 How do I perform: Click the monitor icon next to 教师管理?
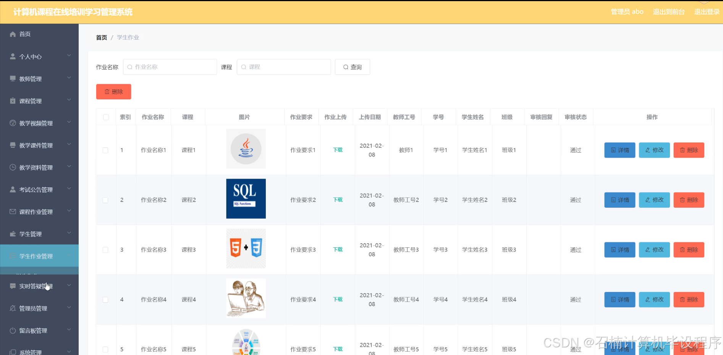[x=13, y=79]
